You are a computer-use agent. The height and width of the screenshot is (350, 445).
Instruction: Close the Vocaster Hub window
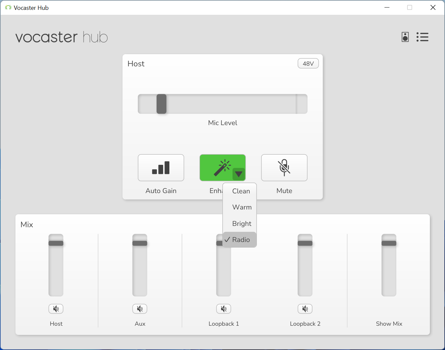pos(433,7)
